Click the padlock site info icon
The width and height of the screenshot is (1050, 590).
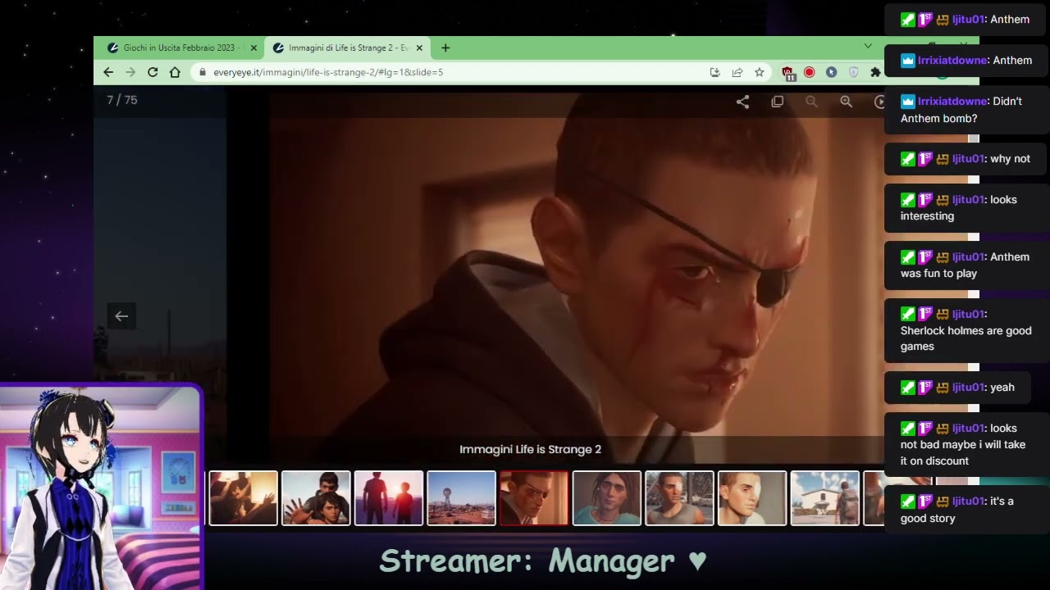point(203,72)
